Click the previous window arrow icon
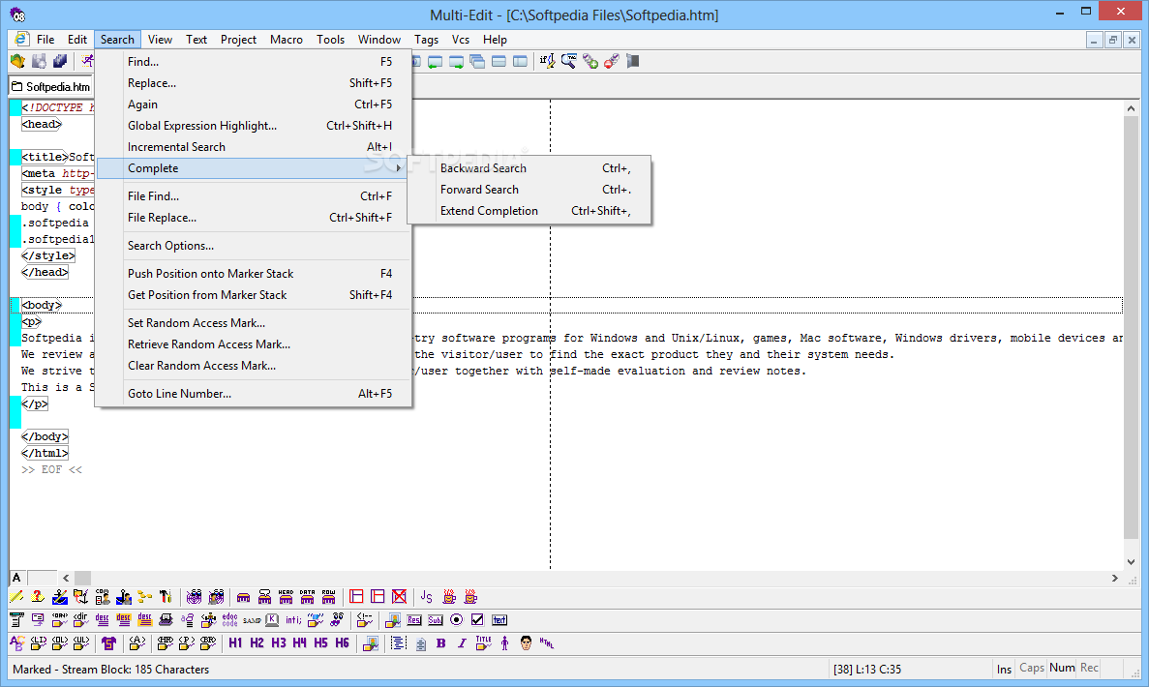Viewport: 1149px width, 687px height. pyautogui.click(x=435, y=62)
